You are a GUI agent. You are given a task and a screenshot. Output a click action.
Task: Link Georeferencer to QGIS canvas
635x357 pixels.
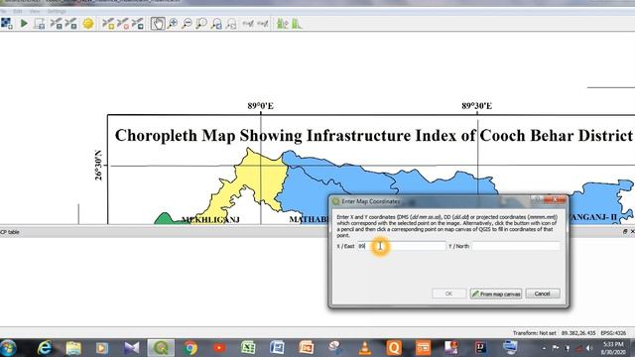click(x=248, y=24)
